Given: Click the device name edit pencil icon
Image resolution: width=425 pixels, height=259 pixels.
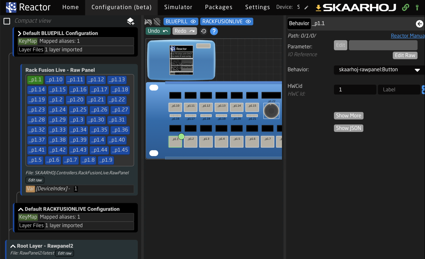Looking at the screenshot, I should (306, 8).
